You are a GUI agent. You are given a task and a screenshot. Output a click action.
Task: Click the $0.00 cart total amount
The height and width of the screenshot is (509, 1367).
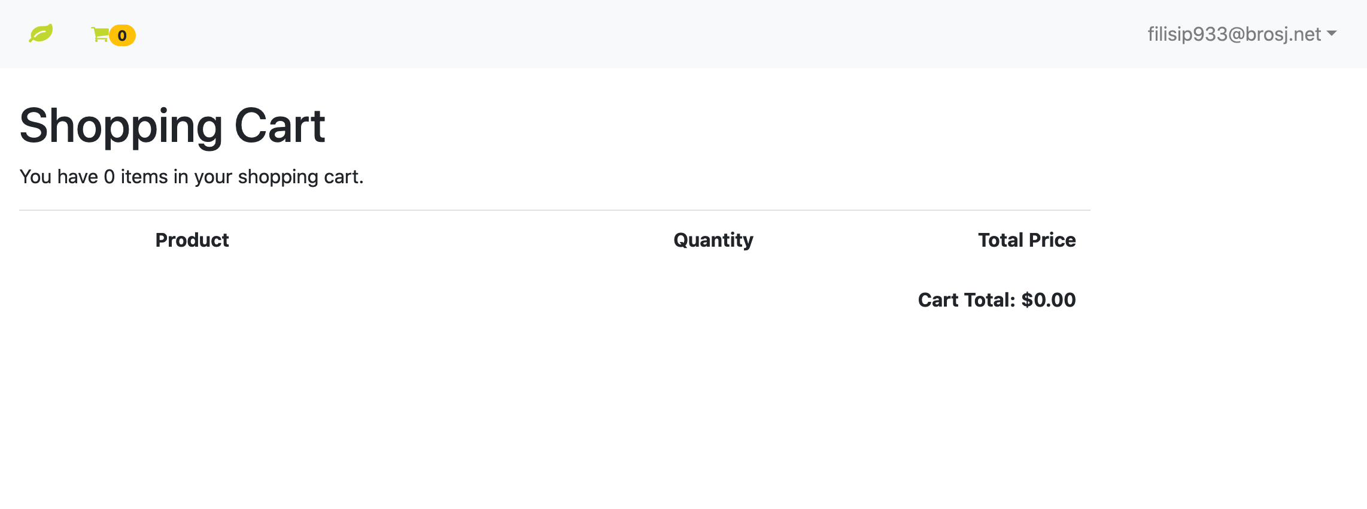click(x=1049, y=300)
